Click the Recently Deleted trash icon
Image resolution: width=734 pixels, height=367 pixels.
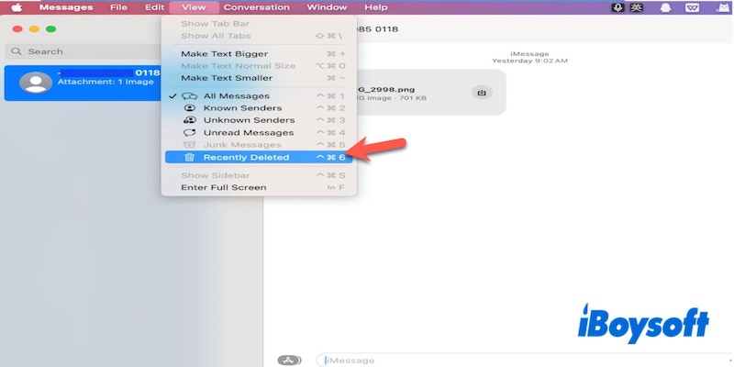tap(190, 157)
